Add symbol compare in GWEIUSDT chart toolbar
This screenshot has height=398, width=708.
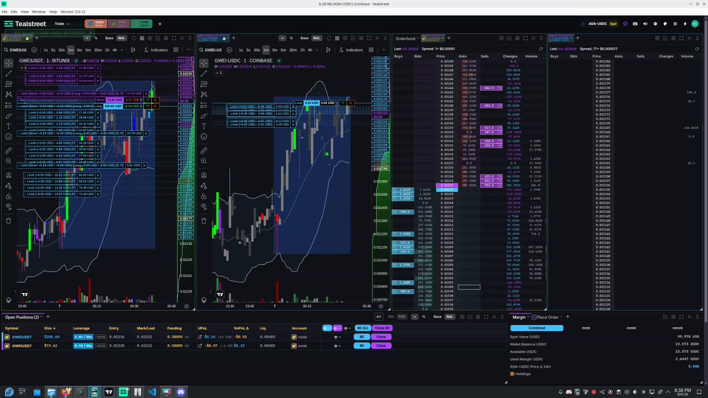click(34, 50)
